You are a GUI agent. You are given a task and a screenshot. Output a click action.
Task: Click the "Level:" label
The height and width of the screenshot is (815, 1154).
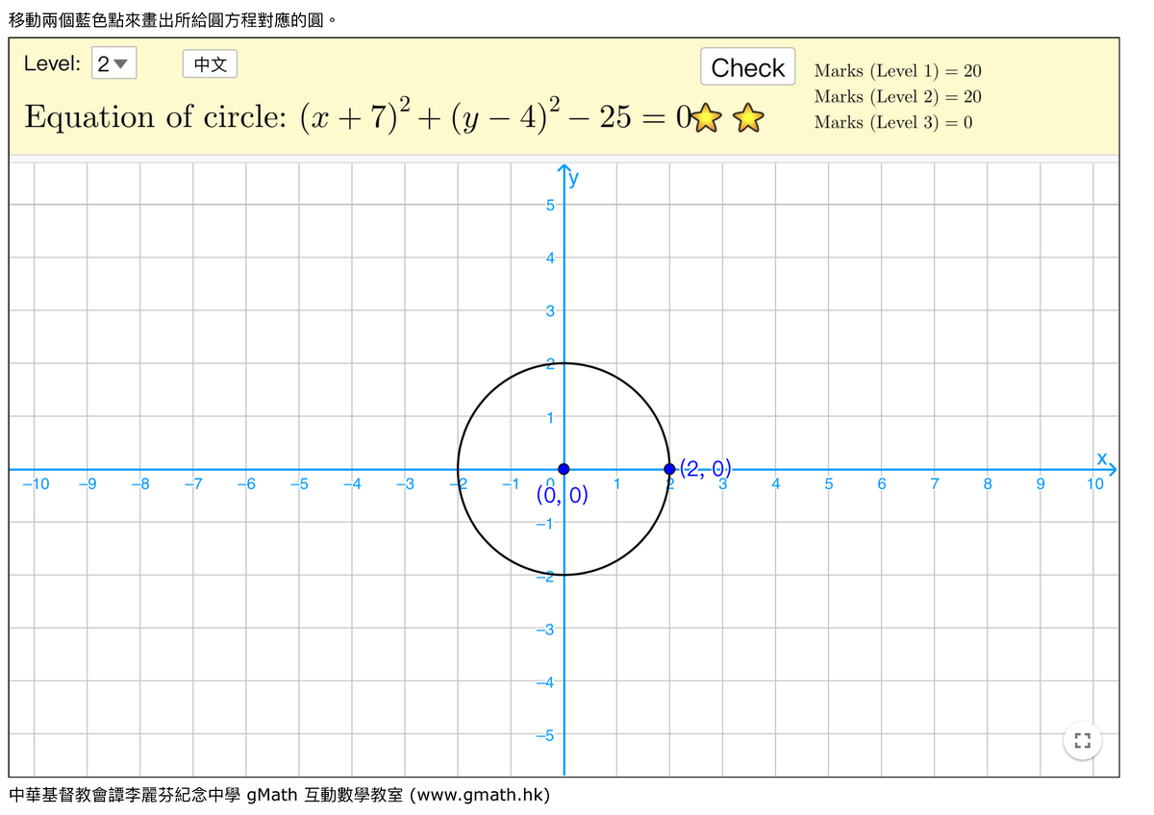coord(52,64)
